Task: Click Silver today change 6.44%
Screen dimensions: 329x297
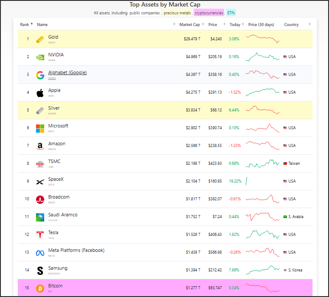Action: [234, 110]
